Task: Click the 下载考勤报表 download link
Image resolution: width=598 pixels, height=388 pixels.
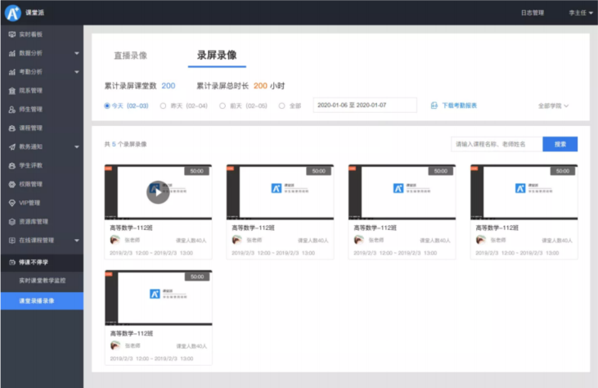Action: 454,106
